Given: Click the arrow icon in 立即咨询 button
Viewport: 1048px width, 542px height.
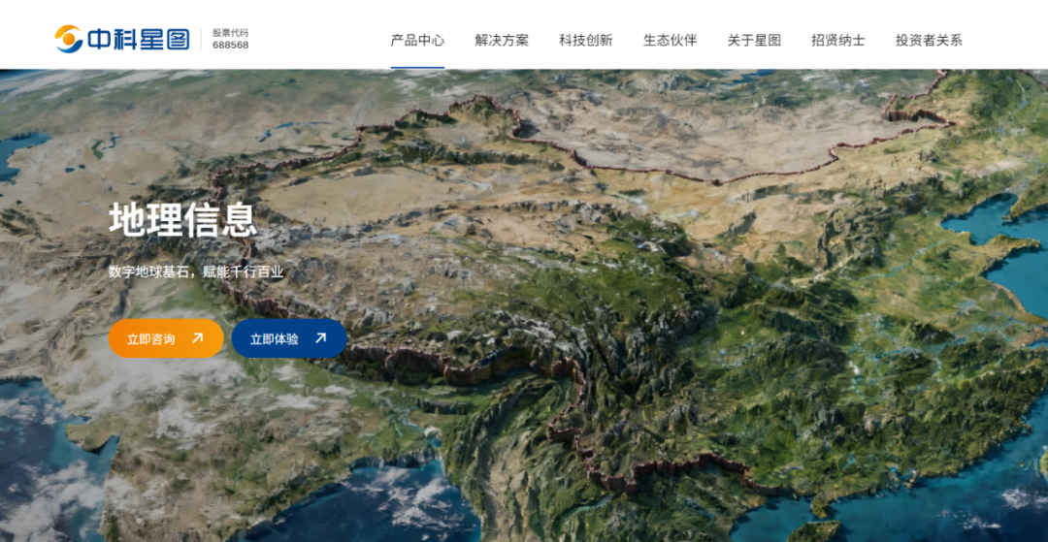Looking at the screenshot, I should (198, 338).
